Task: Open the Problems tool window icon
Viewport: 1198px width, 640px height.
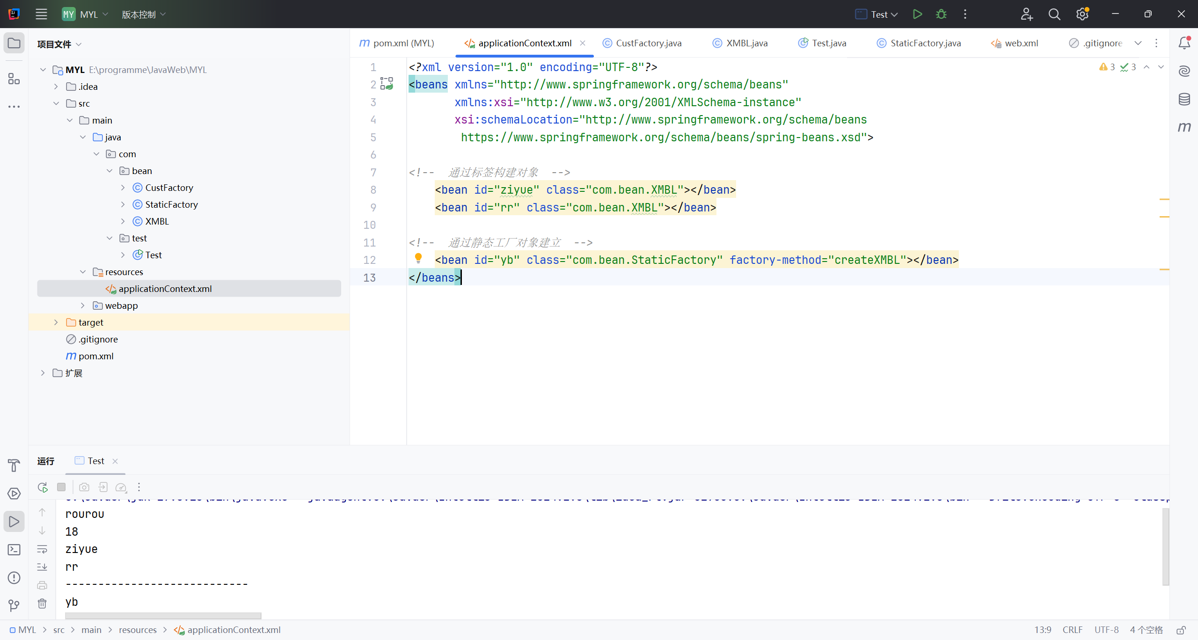Action: pyautogui.click(x=14, y=578)
